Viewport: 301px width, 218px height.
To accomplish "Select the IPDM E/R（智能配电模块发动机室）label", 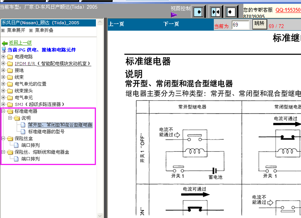I will 53,64.
